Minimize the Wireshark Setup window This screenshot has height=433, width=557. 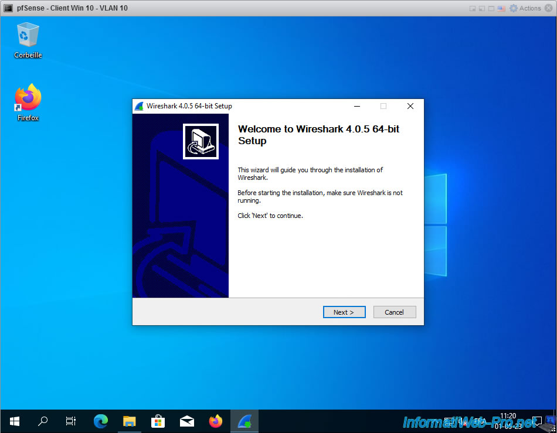pos(357,106)
